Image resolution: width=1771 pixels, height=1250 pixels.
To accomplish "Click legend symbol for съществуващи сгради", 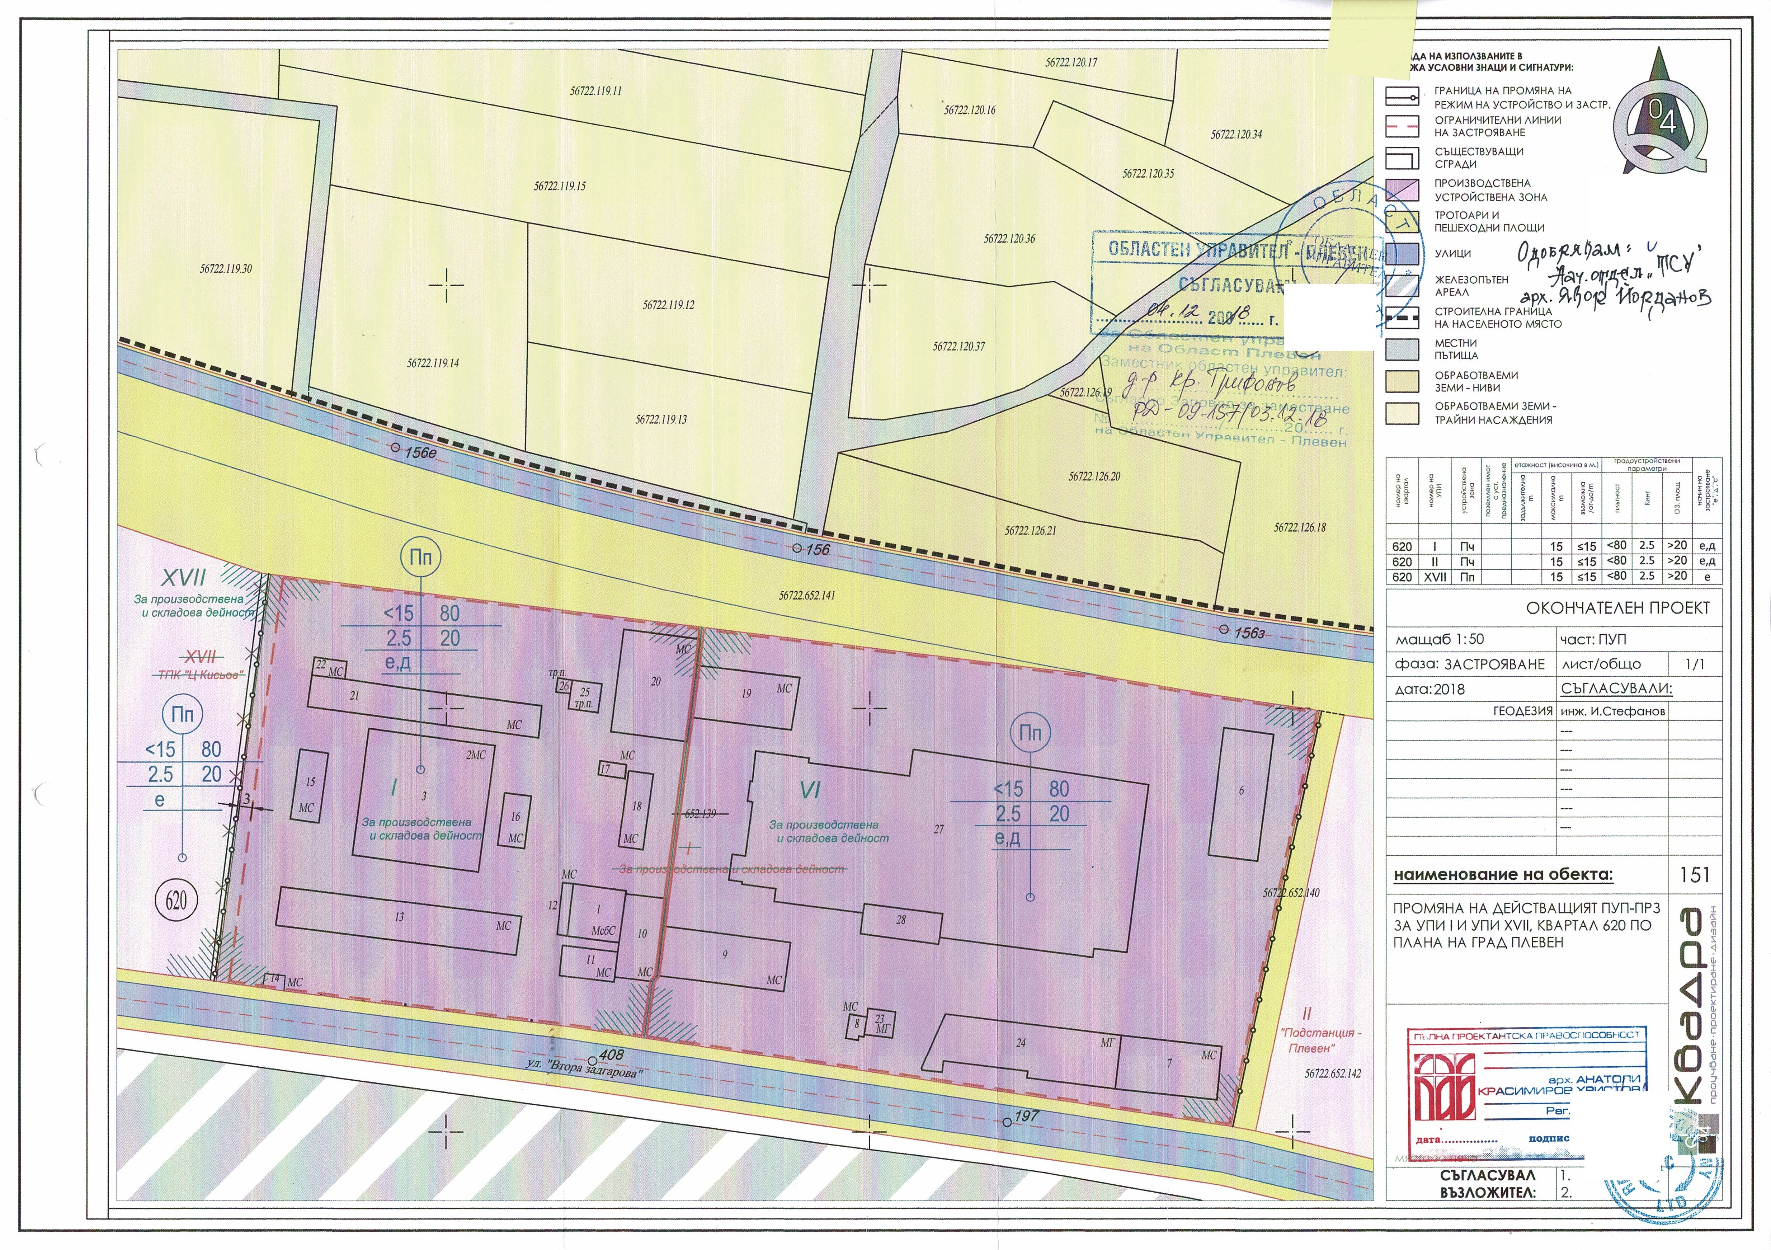I will pyautogui.click(x=1402, y=158).
